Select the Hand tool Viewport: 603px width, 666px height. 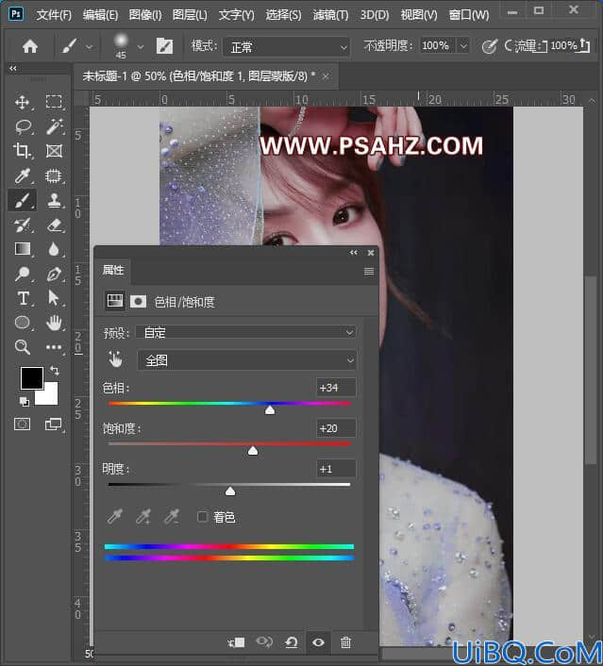click(54, 323)
